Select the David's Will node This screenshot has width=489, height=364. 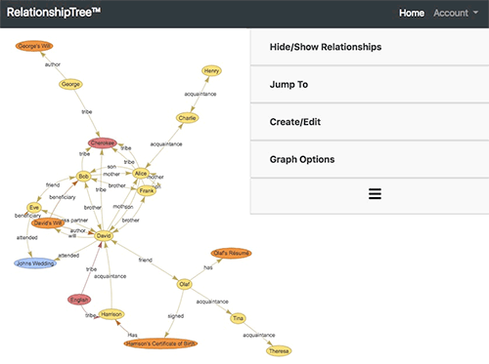pyautogui.click(x=48, y=222)
